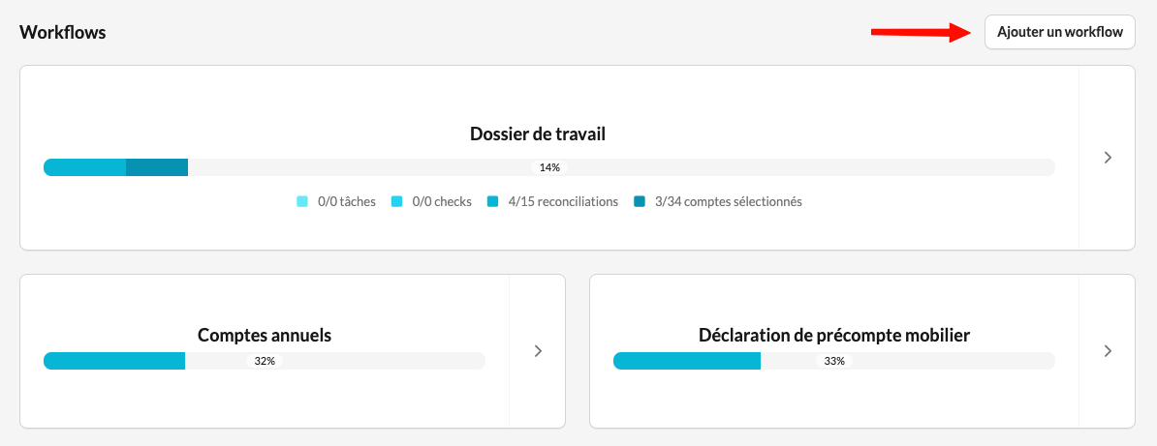Open Déclaration de précompte mobilier chevron
This screenshot has height=446, width=1157.
tap(1108, 351)
